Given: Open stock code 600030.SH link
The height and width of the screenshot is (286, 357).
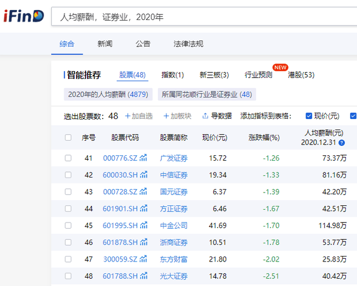Looking at the screenshot, I should click(x=120, y=175).
